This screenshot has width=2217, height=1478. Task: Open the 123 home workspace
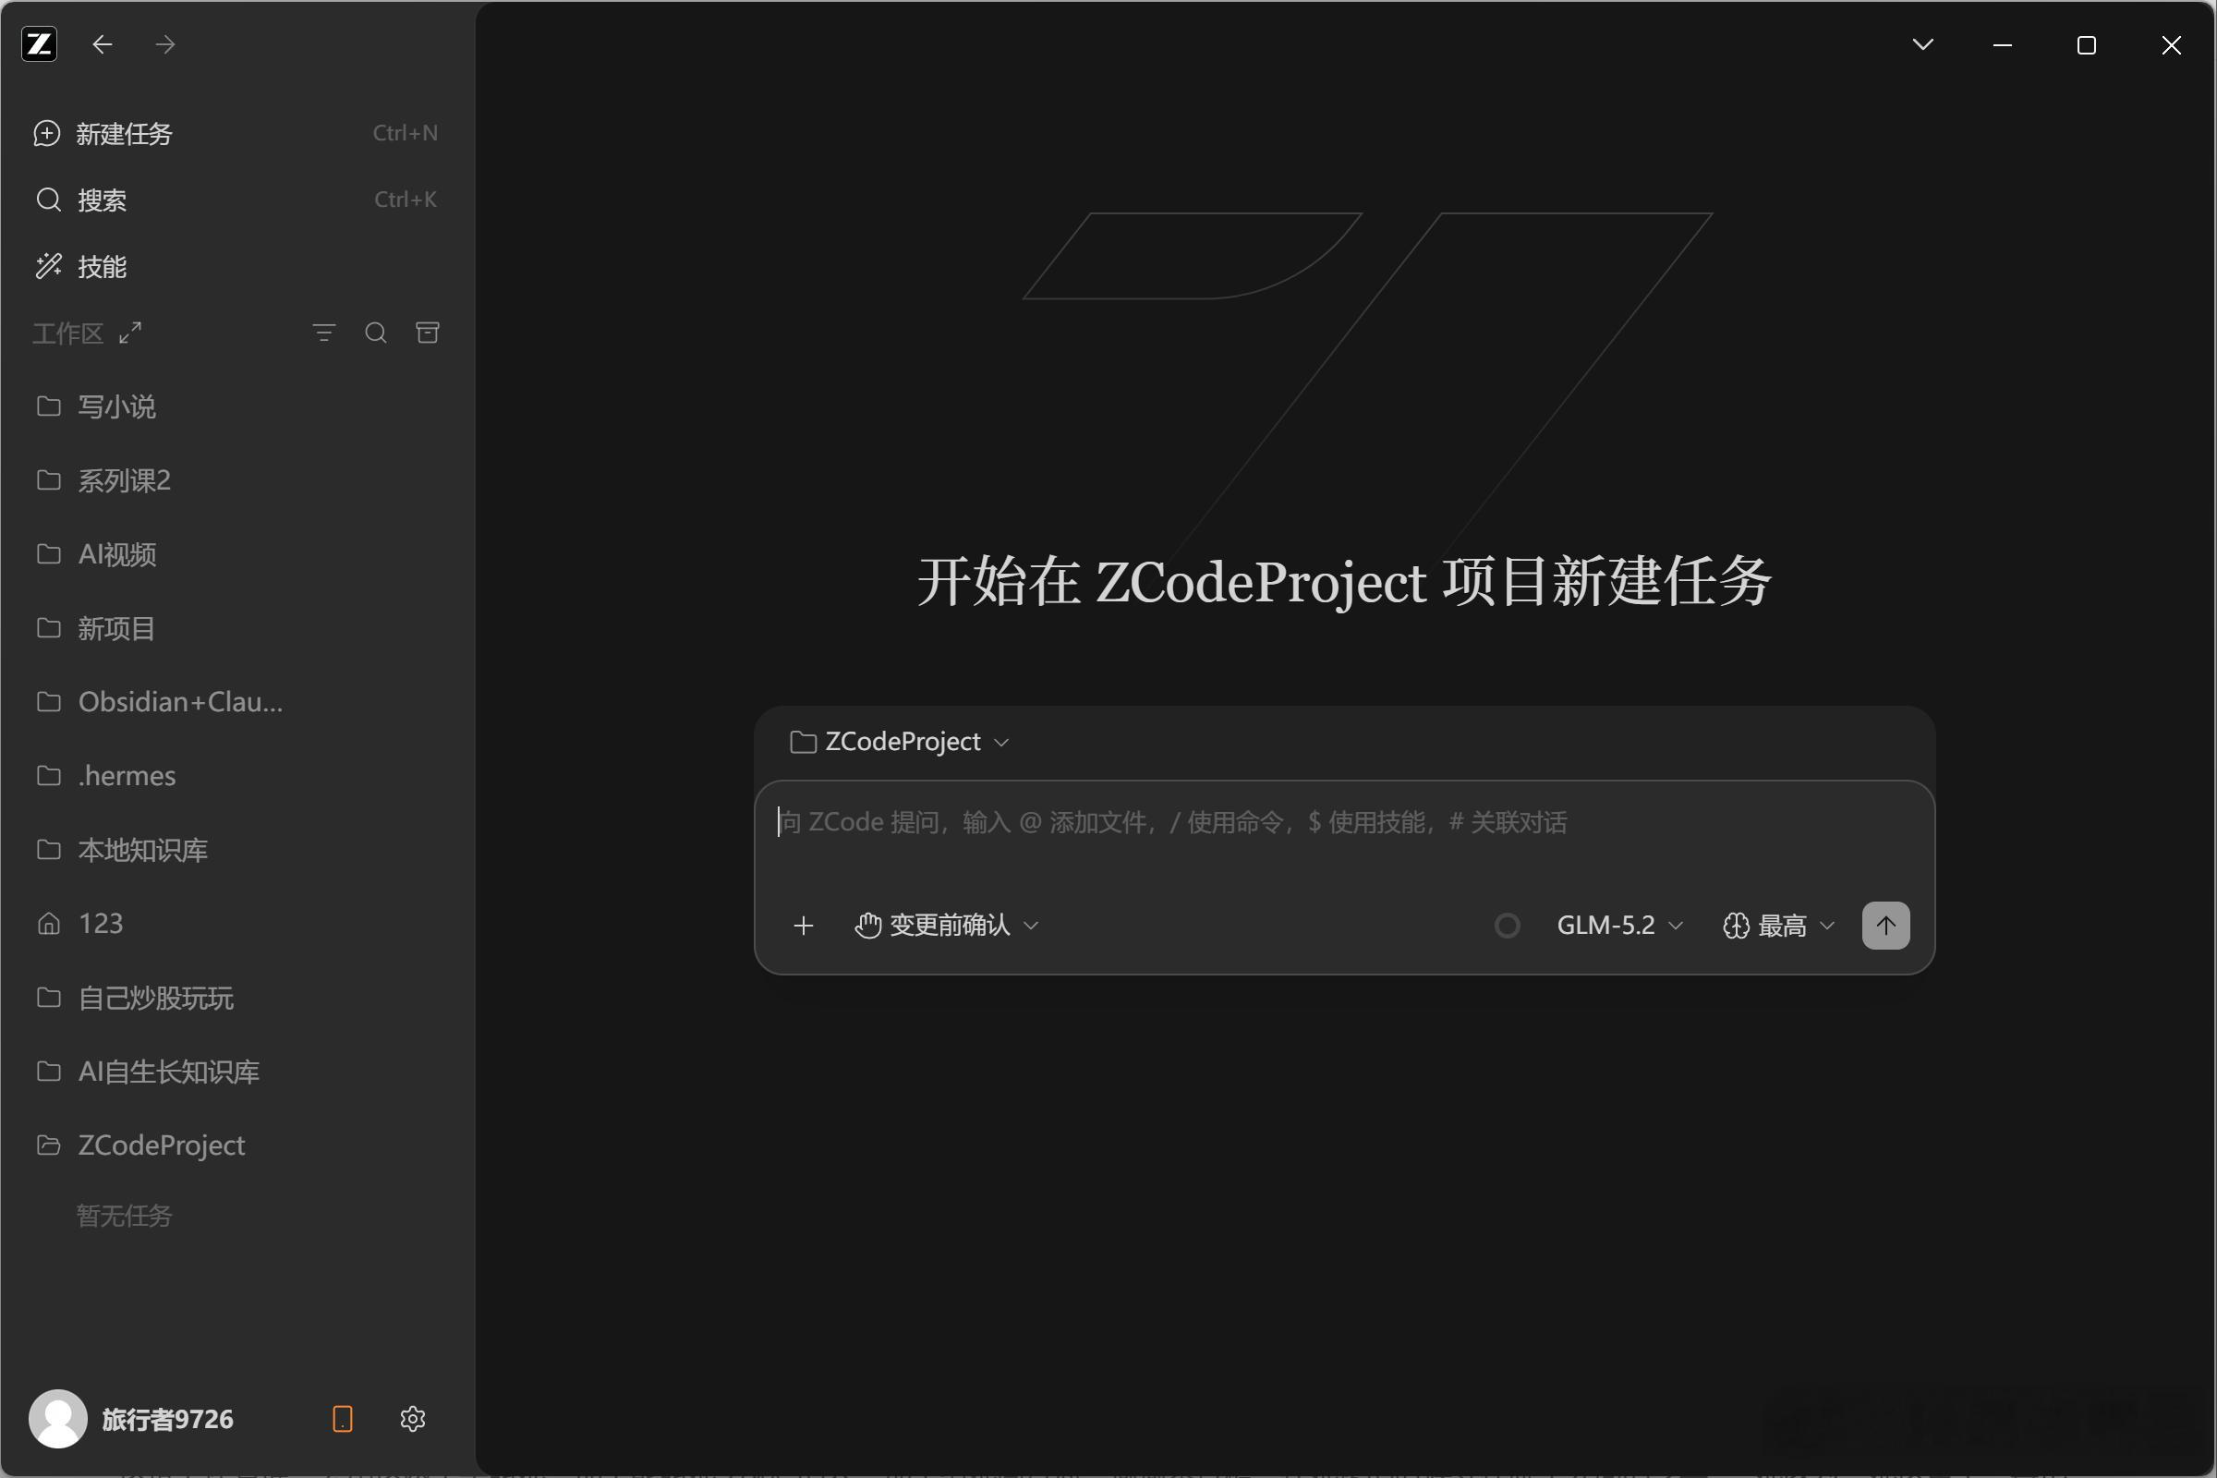point(236,924)
